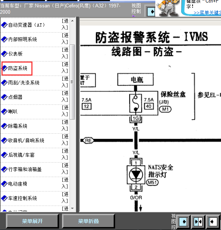Click the bottom view-control center-split arrows icon
221x230 pixels.
[x=198, y=221]
